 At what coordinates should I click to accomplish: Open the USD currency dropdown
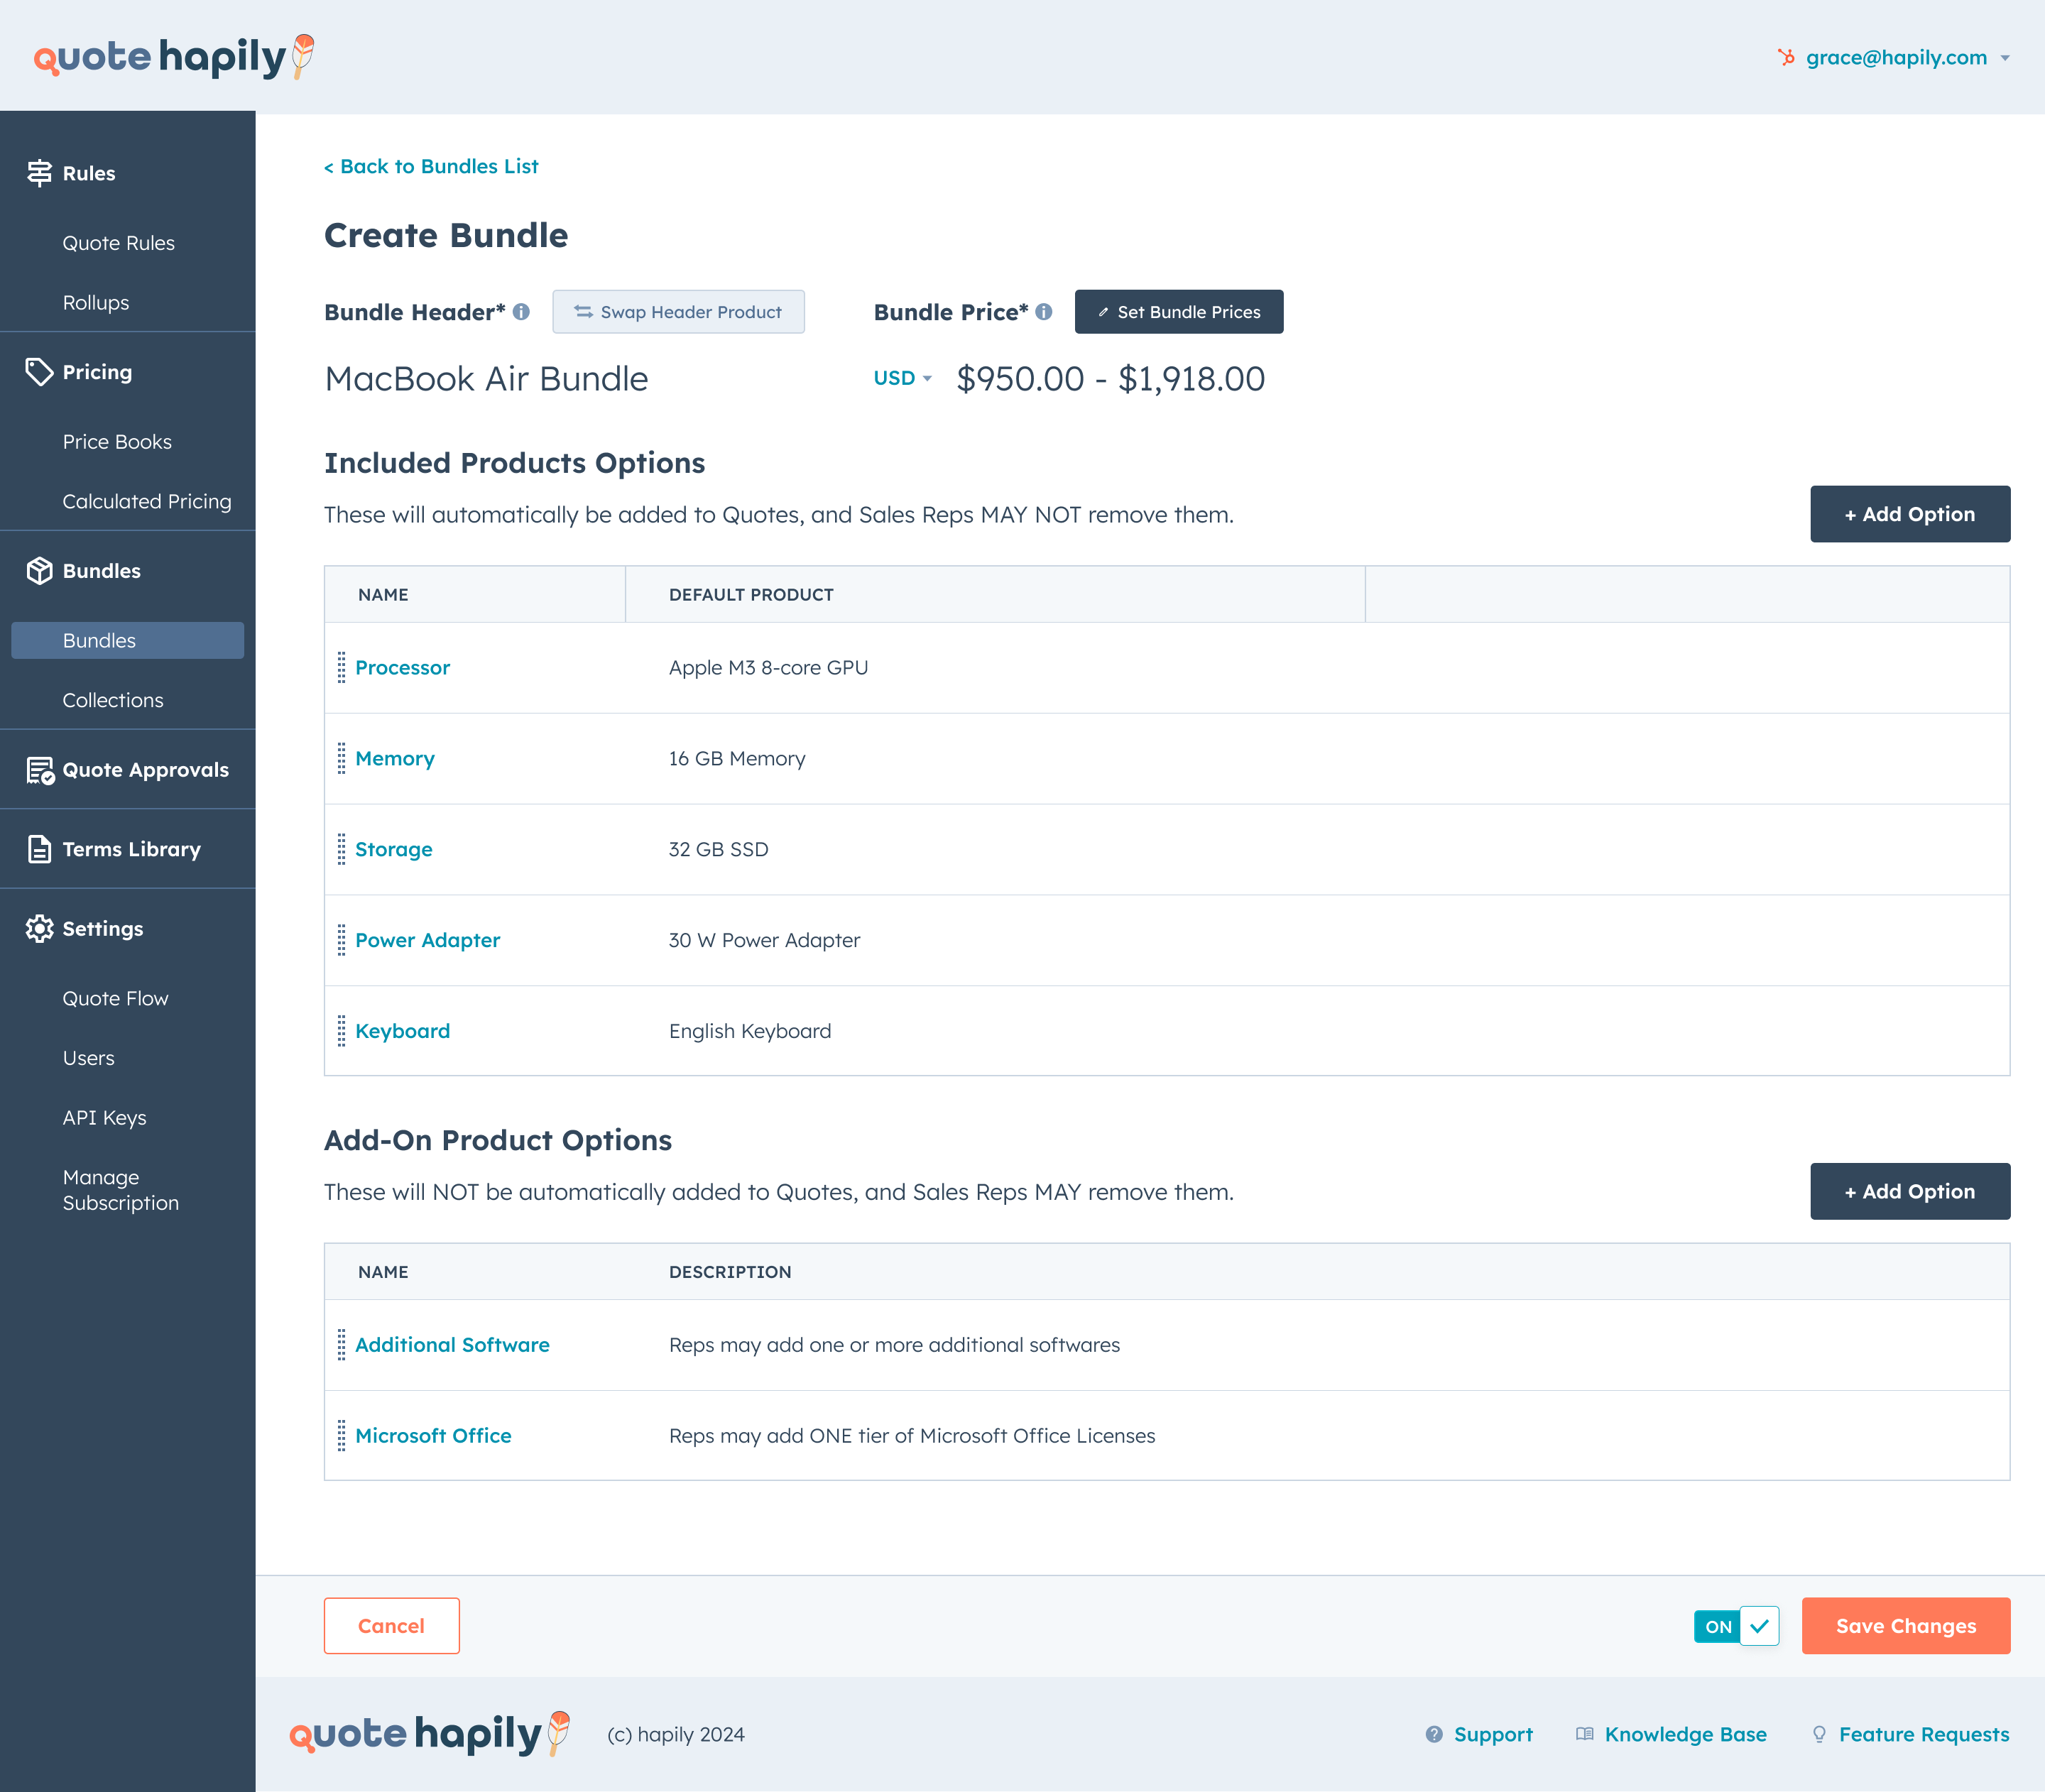tap(902, 378)
